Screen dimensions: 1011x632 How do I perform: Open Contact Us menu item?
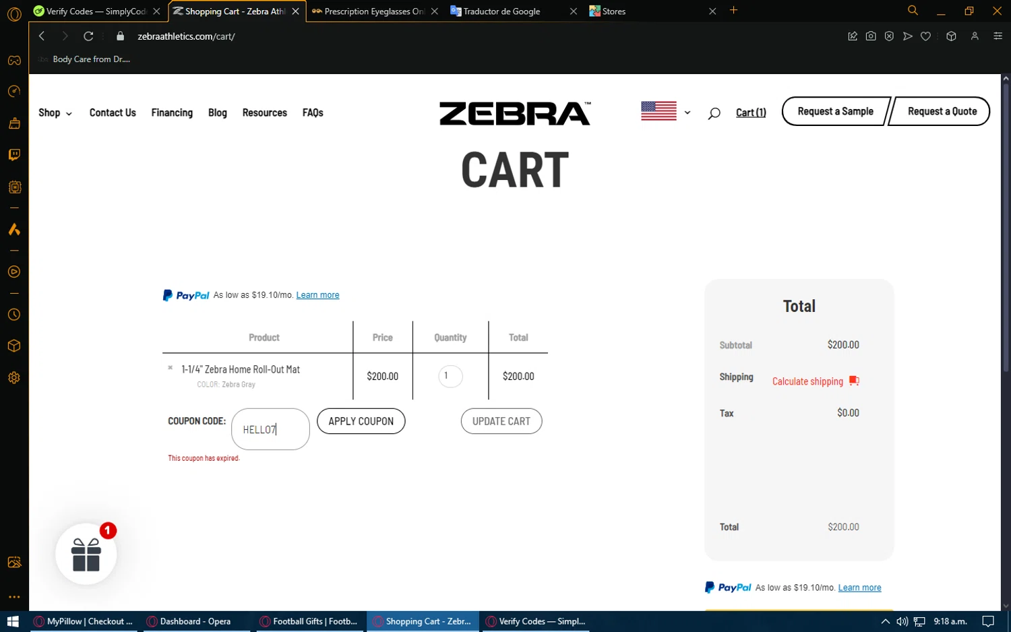point(113,113)
